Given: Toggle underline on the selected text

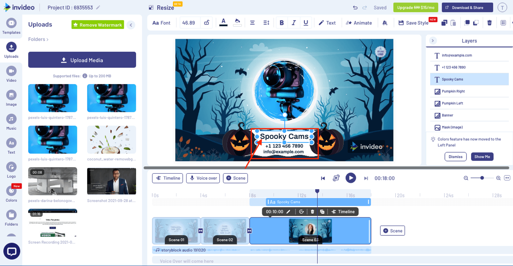Looking at the screenshot, I should click(x=306, y=22).
